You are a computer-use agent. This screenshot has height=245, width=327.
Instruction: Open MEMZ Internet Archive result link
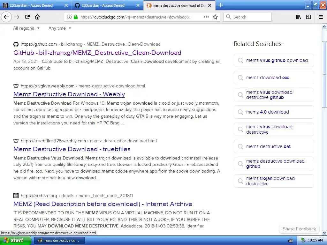(x=103, y=204)
